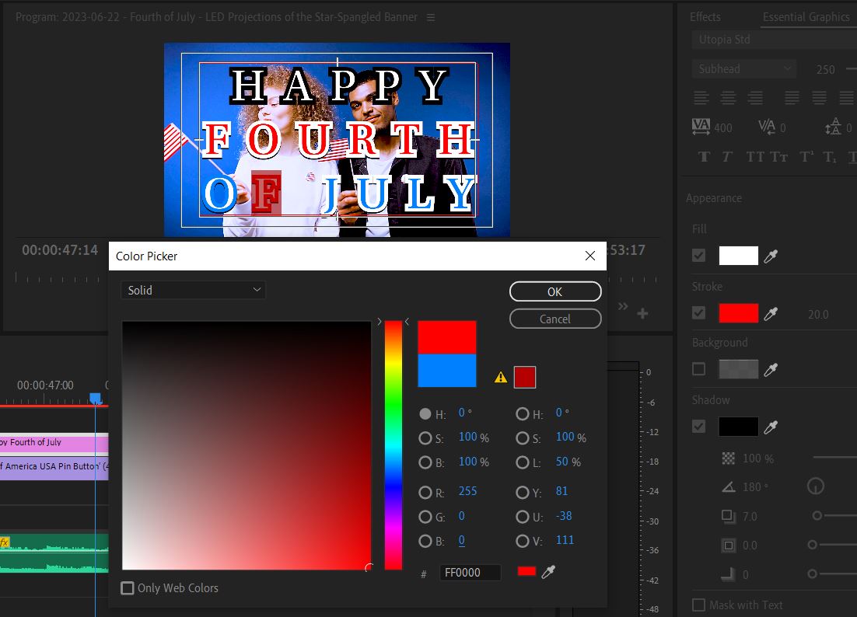Screen dimensions: 857x617
Task: Click the kerning icon next to 0
Action: (767, 127)
